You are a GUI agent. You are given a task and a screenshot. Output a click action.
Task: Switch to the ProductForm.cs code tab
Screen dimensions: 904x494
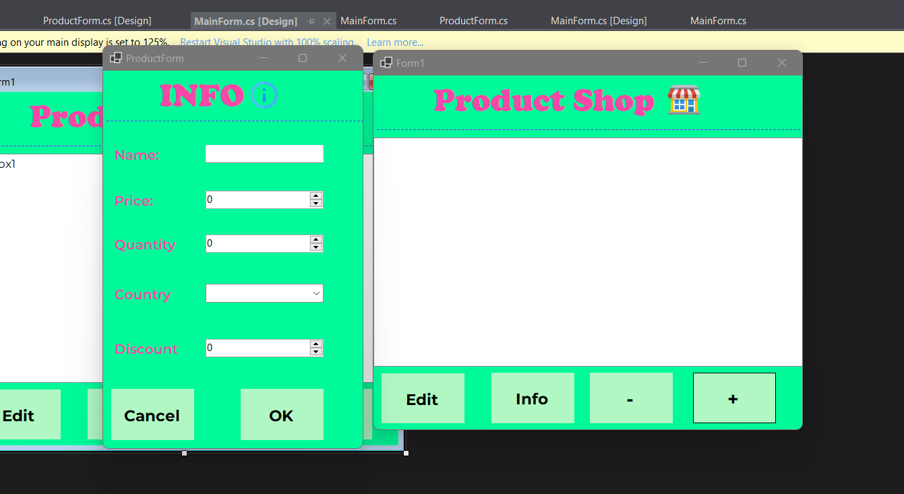point(473,20)
